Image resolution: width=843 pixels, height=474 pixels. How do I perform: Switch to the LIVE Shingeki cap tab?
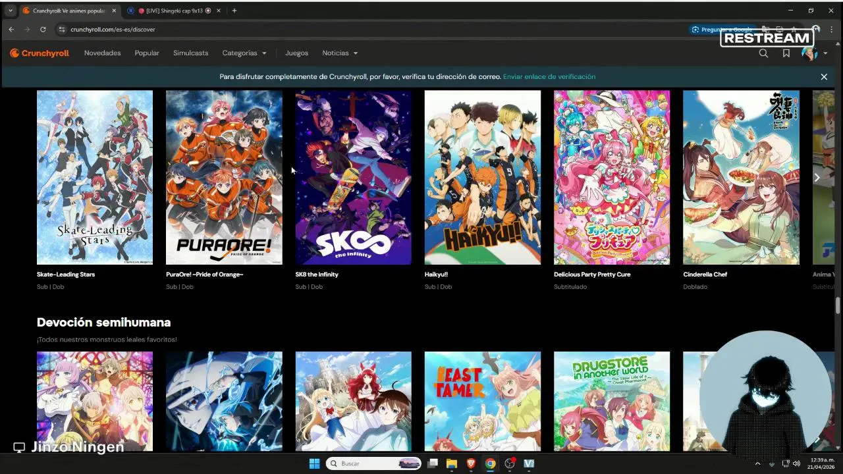(x=175, y=11)
